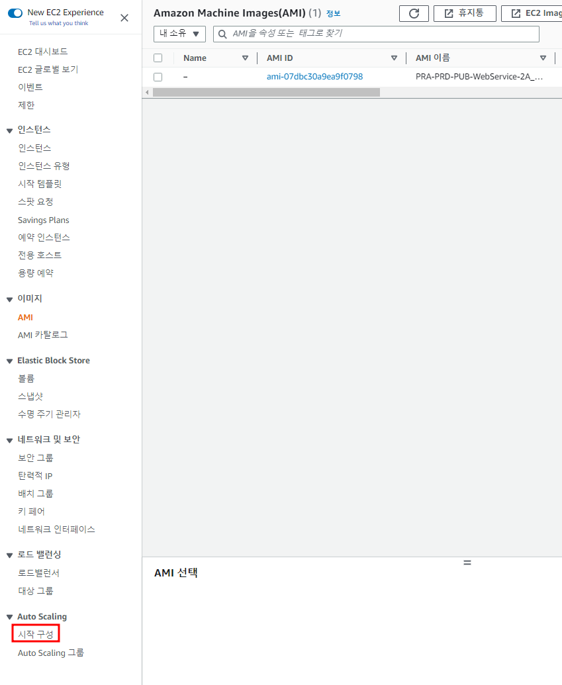Open 스냅샷 snapshots
The width and height of the screenshot is (562, 685).
point(30,396)
